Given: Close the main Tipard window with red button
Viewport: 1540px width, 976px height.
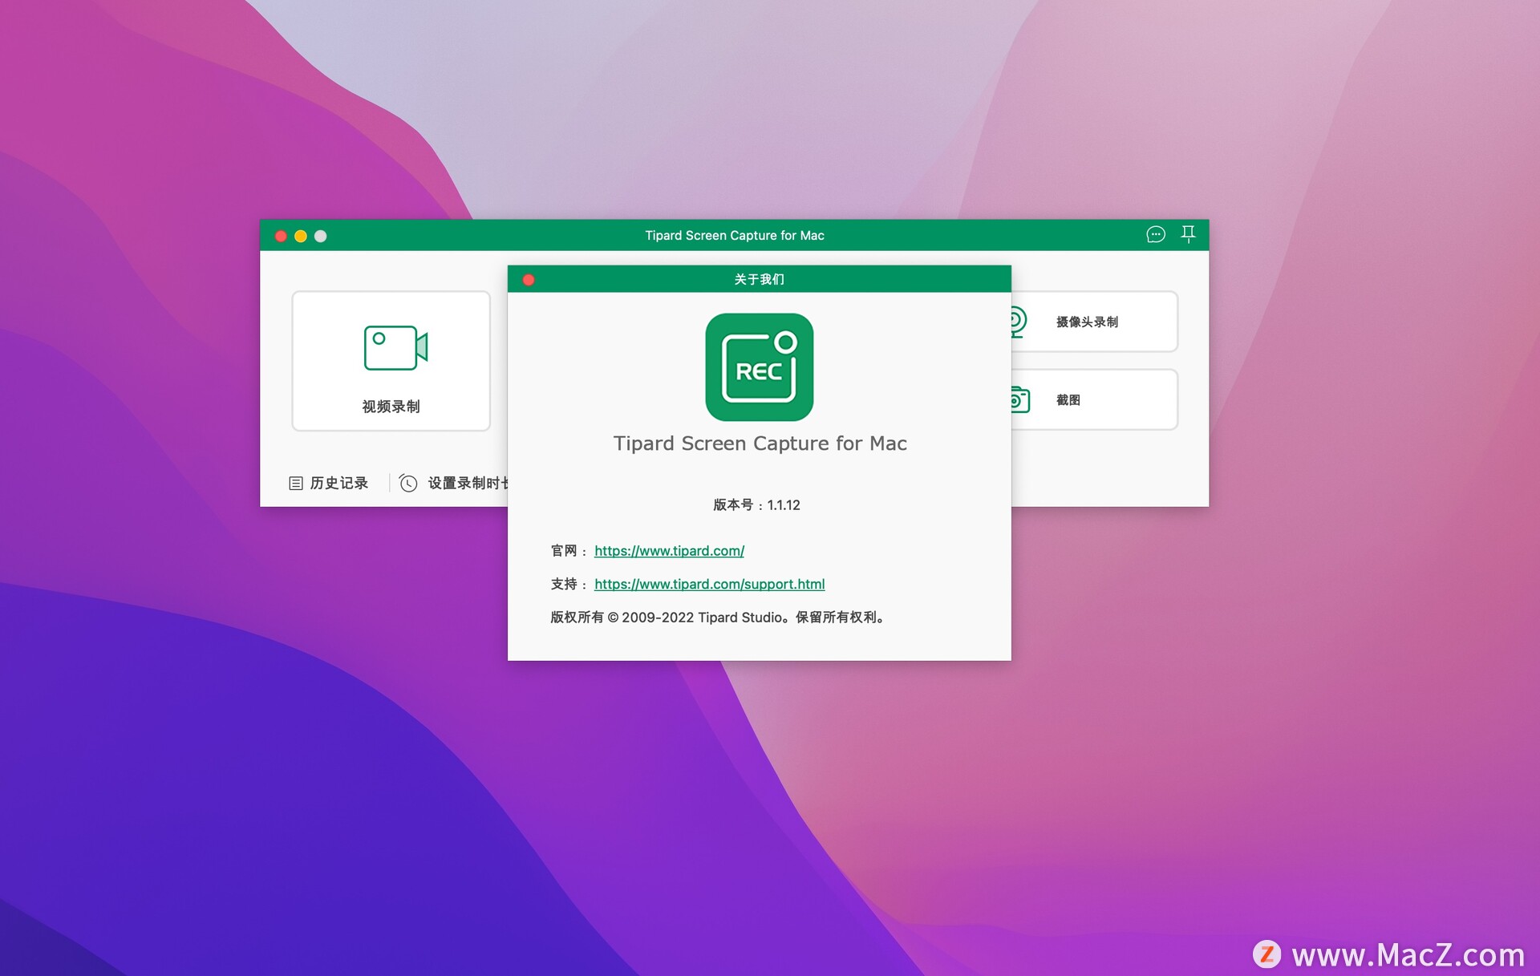Looking at the screenshot, I should [x=281, y=236].
